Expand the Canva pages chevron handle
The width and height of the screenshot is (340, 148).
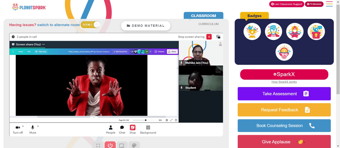coord(94,117)
